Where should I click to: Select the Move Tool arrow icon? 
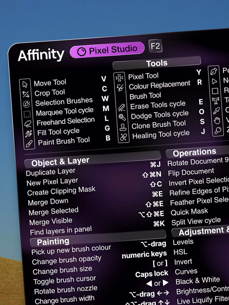25,84
